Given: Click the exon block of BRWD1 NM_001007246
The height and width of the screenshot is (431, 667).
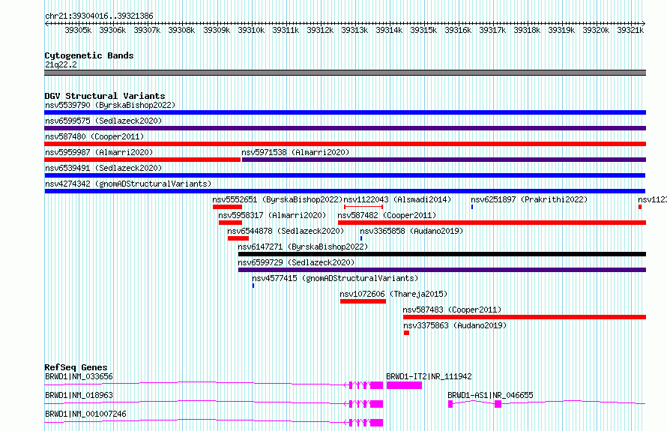Looking at the screenshot, I should pos(376,423).
